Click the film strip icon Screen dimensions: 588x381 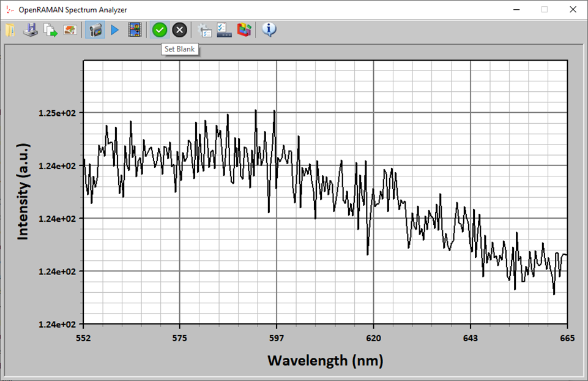[135, 29]
